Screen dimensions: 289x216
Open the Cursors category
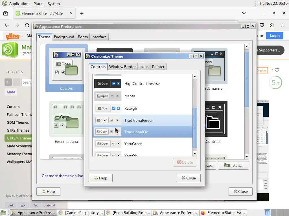tap(13, 107)
